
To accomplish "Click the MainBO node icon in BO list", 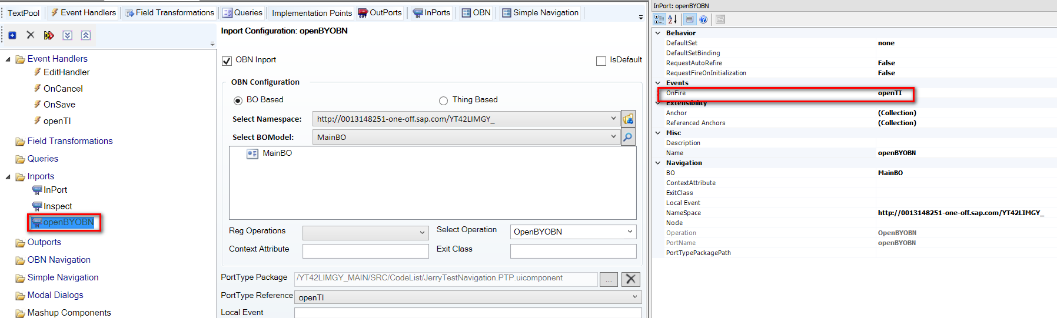I will (x=252, y=153).
